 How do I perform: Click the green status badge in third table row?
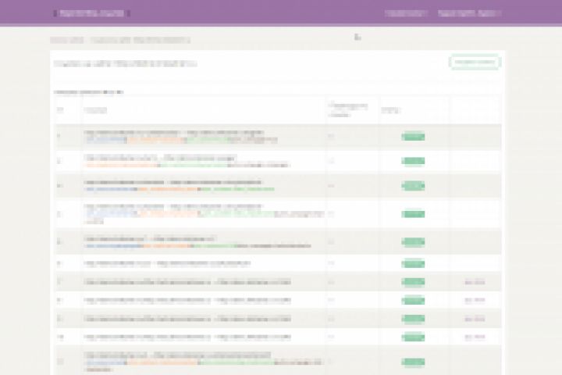point(413,186)
